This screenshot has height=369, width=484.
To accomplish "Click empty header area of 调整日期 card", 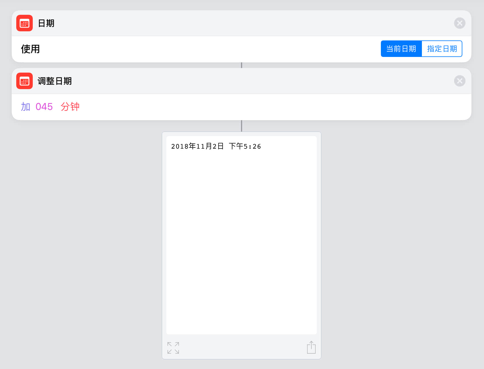I will coord(256,81).
